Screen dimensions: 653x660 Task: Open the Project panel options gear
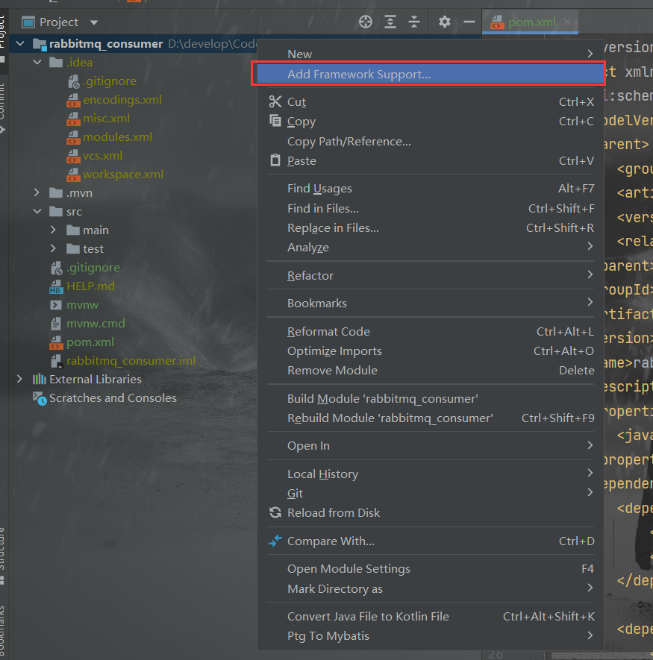coord(444,22)
